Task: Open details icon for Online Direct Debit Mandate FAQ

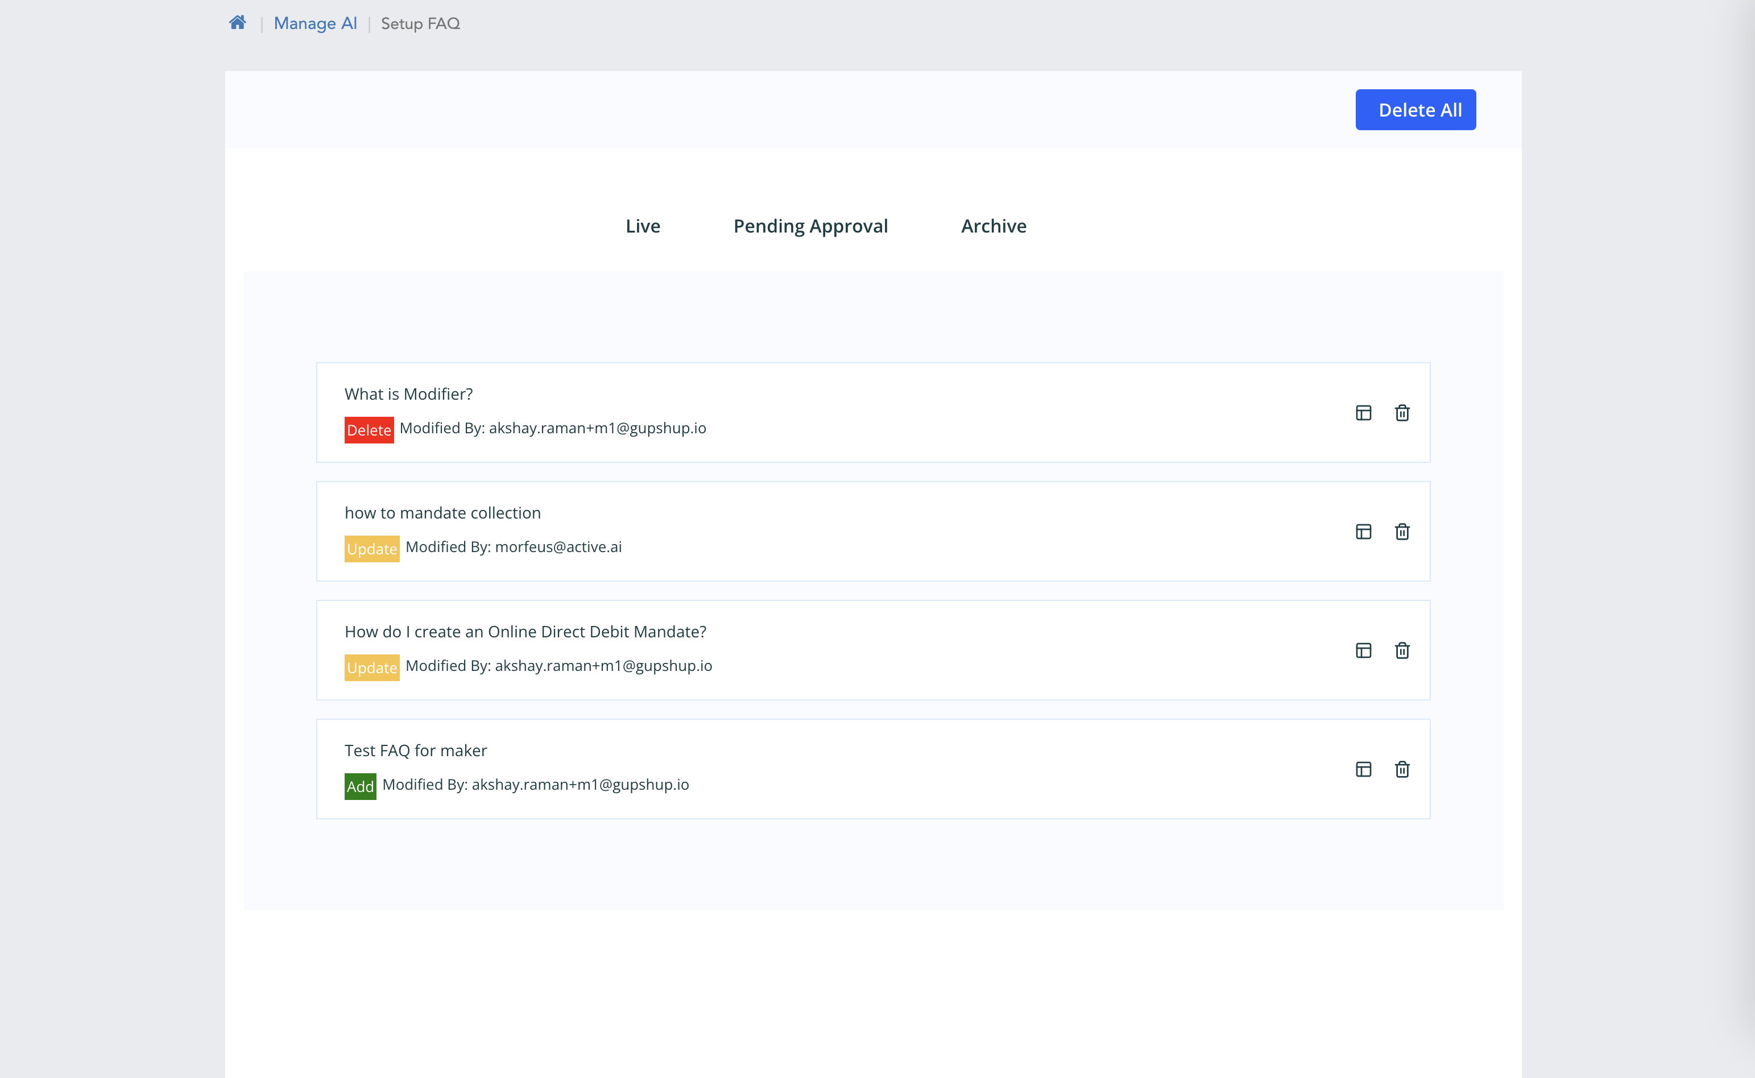Action: [1364, 650]
